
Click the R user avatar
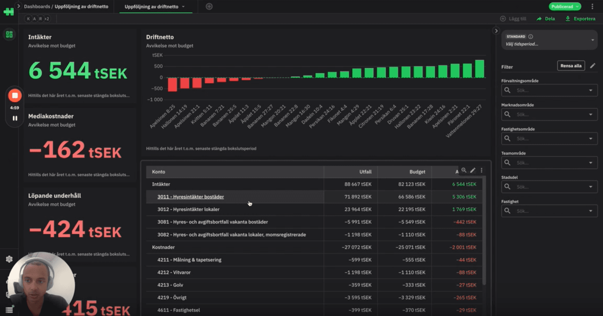(40, 18)
